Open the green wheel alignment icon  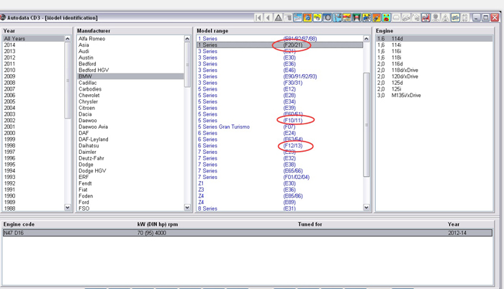357,18
